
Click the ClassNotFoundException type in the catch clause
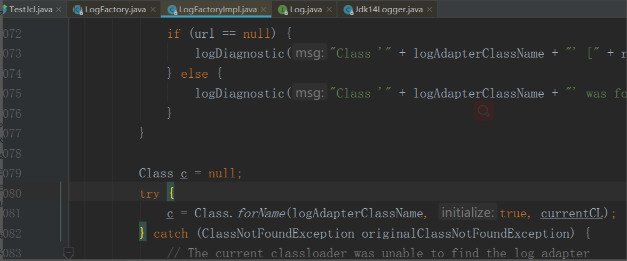[279, 233]
